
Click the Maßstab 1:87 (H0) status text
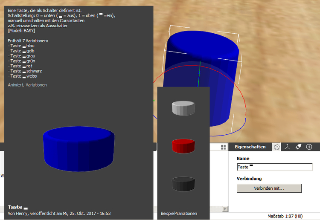[x=285, y=216]
